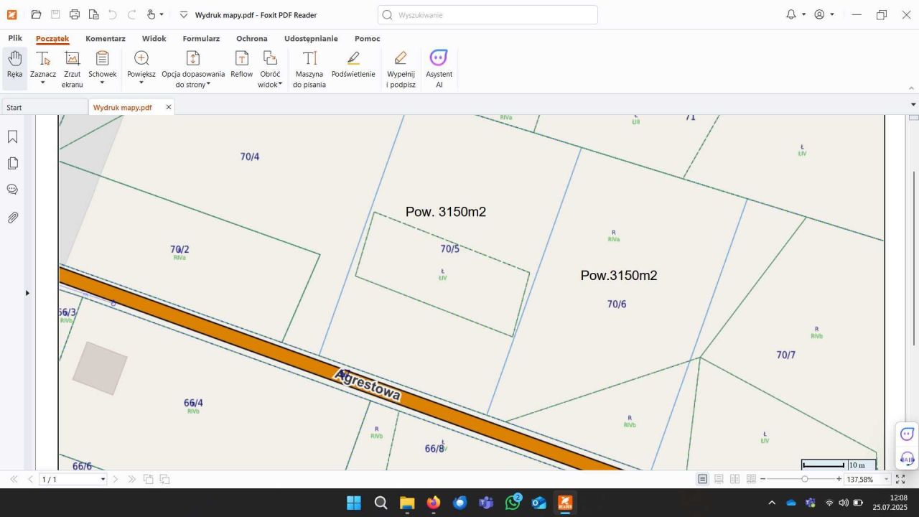Open the comments panel in sidebar
919x517 pixels.
(x=12, y=190)
